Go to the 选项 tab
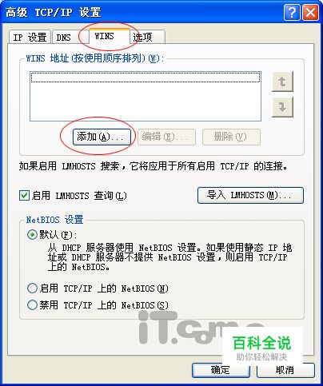 point(147,38)
